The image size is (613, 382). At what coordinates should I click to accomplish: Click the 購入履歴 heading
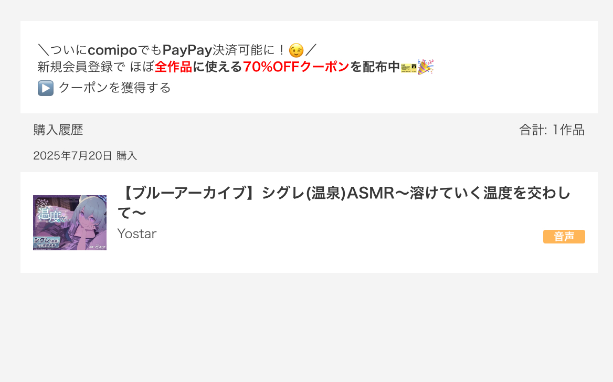coord(58,130)
